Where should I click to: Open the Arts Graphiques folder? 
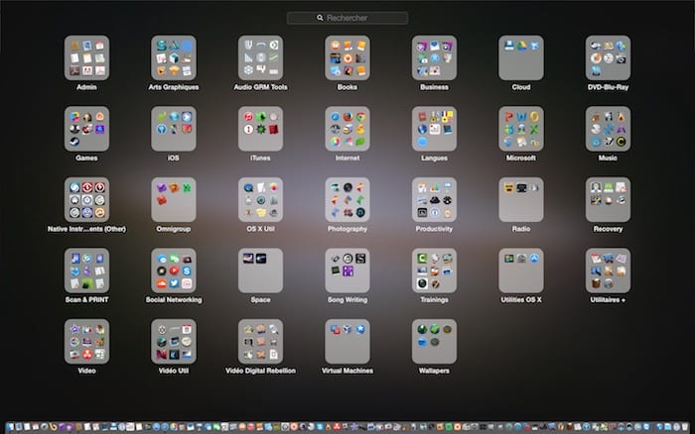point(174,57)
